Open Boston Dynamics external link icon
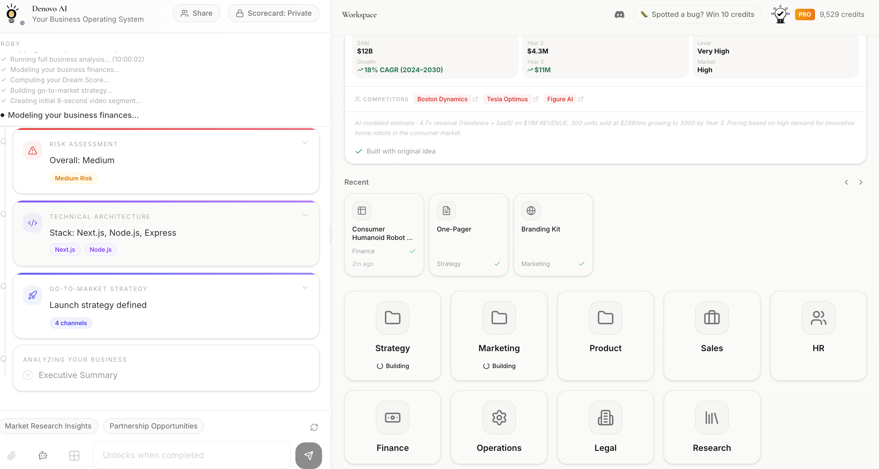The image size is (879, 469). 475,99
